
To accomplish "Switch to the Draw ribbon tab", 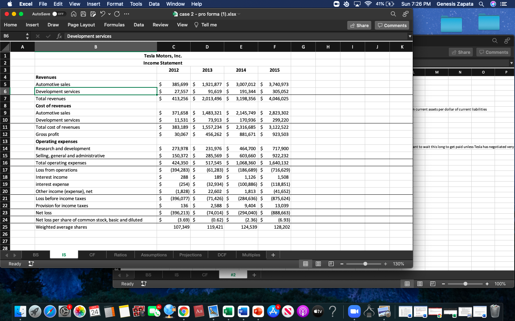I will [53, 25].
